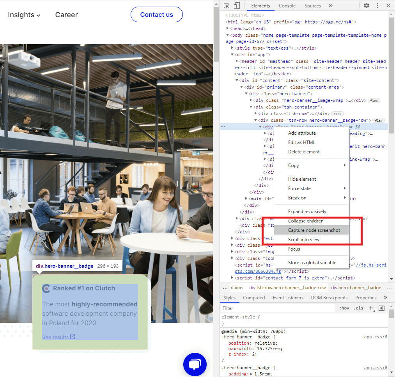This screenshot has width=395, height=377.
Task: Click the flex badge on hero-banner__image-wrap
Action: 374,101
